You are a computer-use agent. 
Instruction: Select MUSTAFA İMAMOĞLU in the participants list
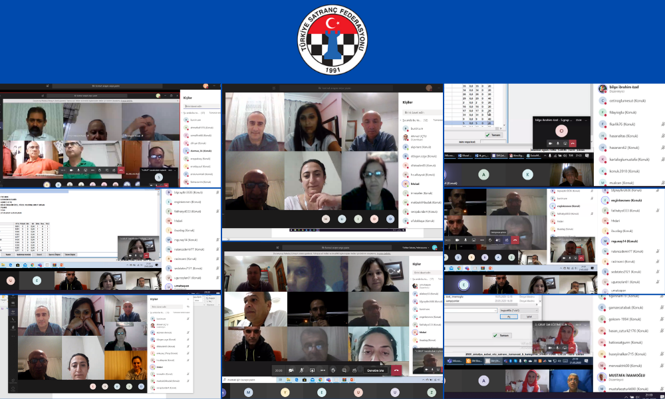626,376
